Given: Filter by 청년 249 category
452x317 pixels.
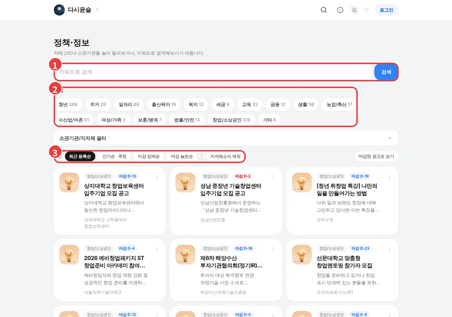Looking at the screenshot, I should tap(68, 105).
